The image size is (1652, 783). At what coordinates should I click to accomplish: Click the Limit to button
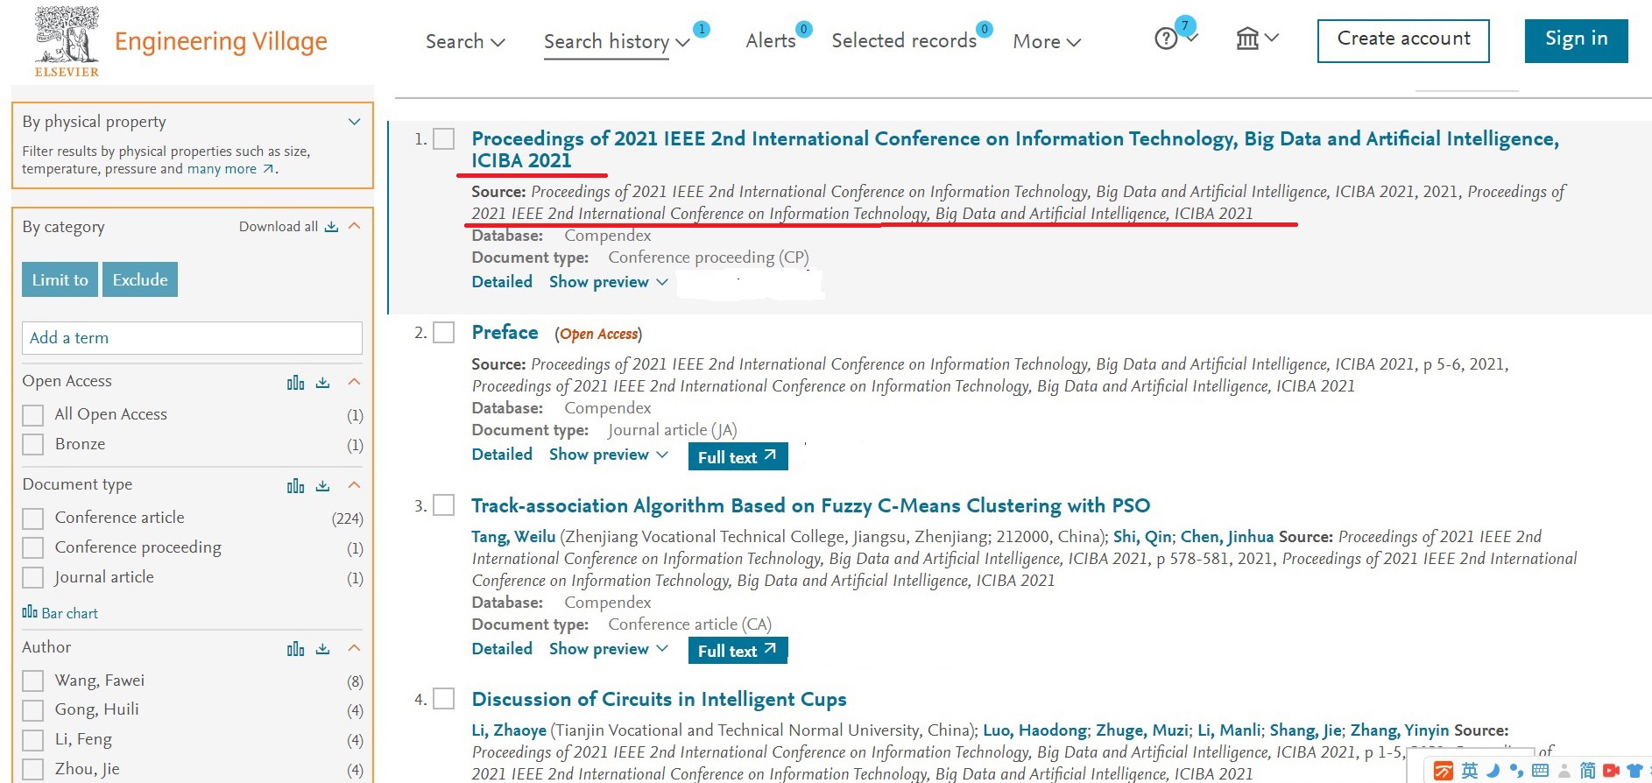pyautogui.click(x=60, y=279)
